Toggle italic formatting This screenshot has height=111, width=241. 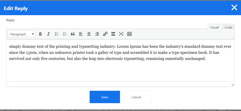click(x=48, y=34)
